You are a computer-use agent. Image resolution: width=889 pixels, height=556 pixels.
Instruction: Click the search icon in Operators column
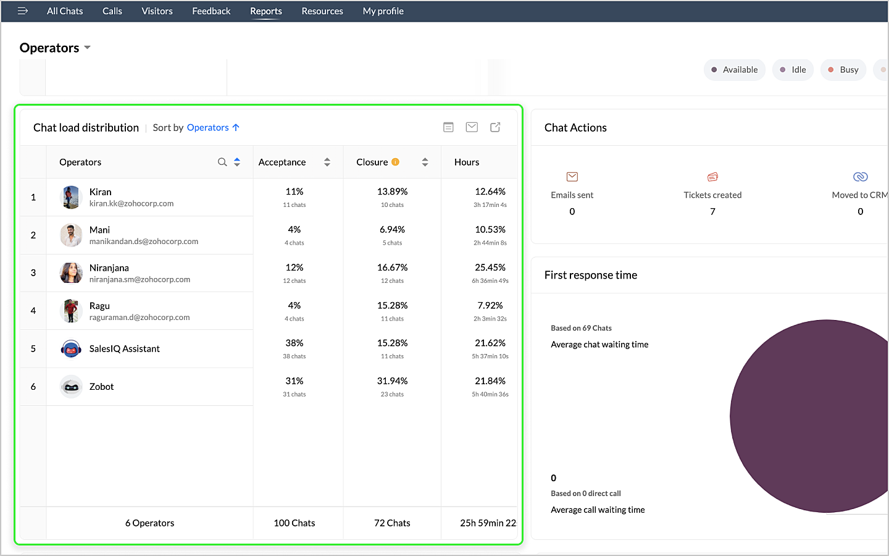(222, 162)
